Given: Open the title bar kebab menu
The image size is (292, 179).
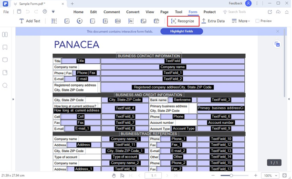Looking at the screenshot, I should (257, 3).
